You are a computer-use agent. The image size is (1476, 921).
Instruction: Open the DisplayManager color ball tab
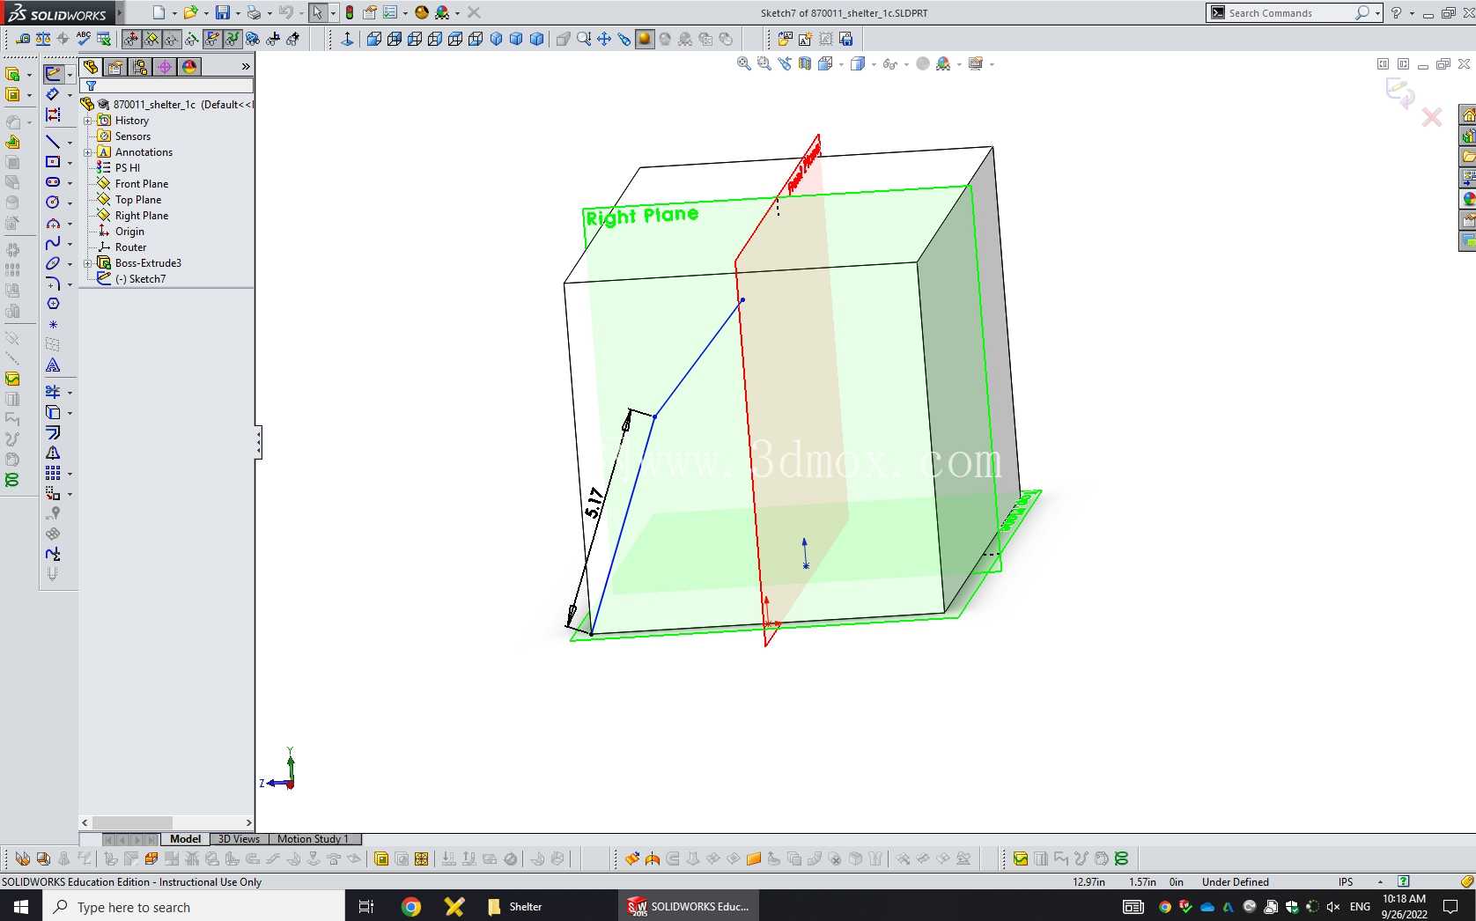(189, 67)
